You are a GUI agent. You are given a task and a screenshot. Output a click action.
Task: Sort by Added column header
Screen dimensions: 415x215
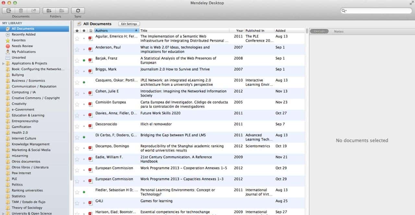[x=289, y=31]
